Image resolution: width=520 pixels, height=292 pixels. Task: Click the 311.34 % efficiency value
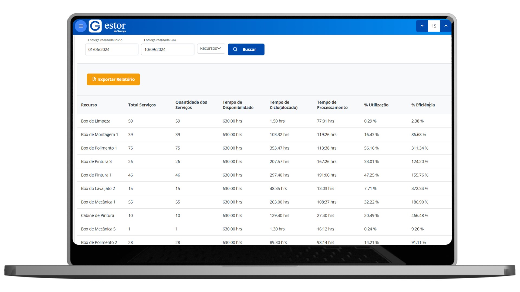click(x=420, y=148)
